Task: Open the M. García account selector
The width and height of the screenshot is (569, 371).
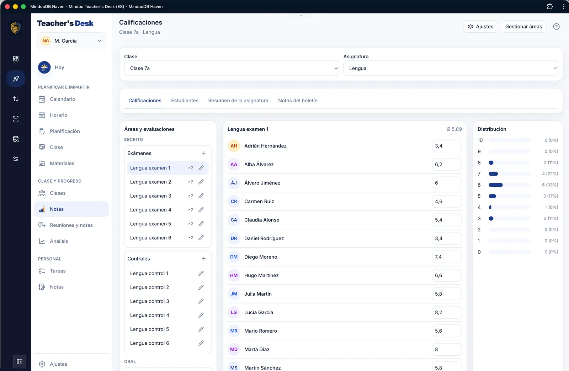Action: coord(71,41)
